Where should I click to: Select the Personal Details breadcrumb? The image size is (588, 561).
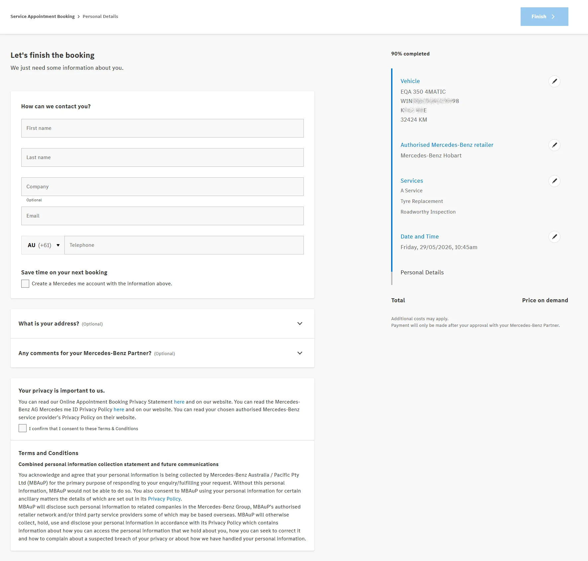pyautogui.click(x=100, y=17)
